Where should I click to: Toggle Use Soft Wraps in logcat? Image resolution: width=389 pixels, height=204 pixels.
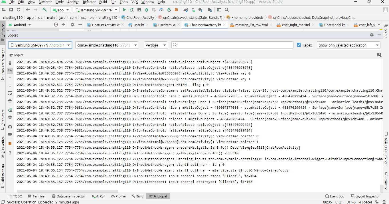point(10,93)
